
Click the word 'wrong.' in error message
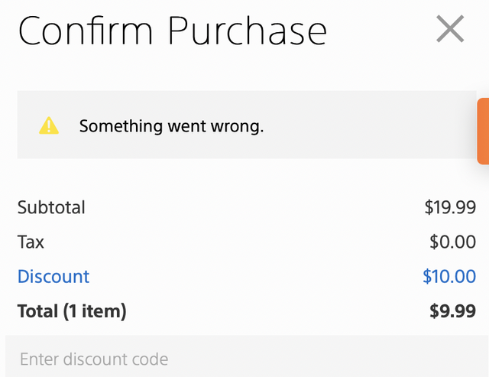pos(238,127)
